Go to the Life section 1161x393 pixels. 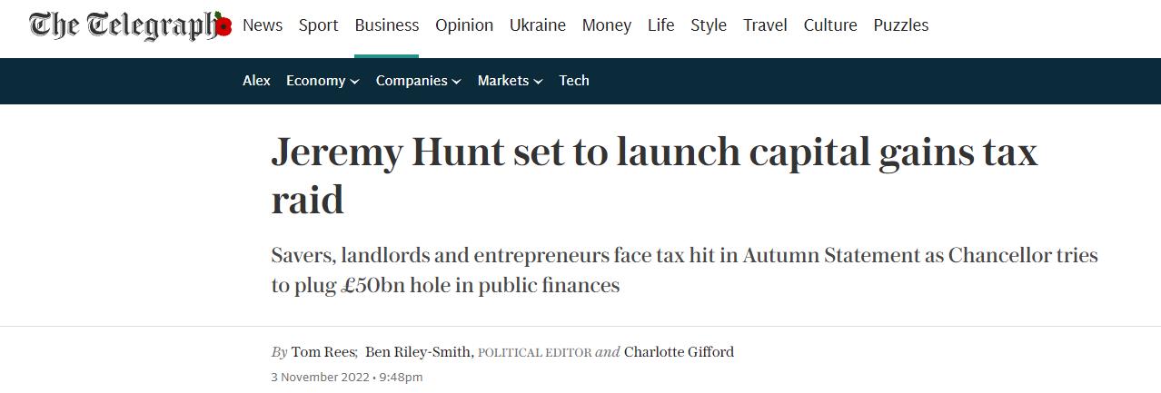(661, 25)
